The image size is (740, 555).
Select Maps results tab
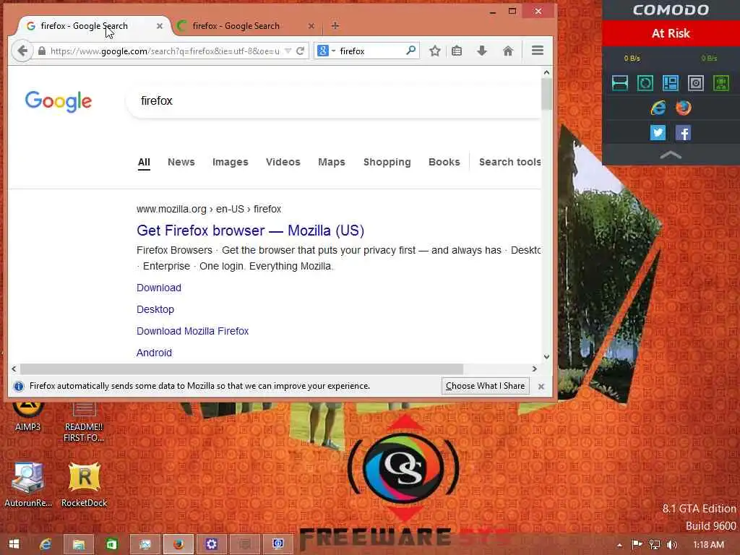click(332, 163)
